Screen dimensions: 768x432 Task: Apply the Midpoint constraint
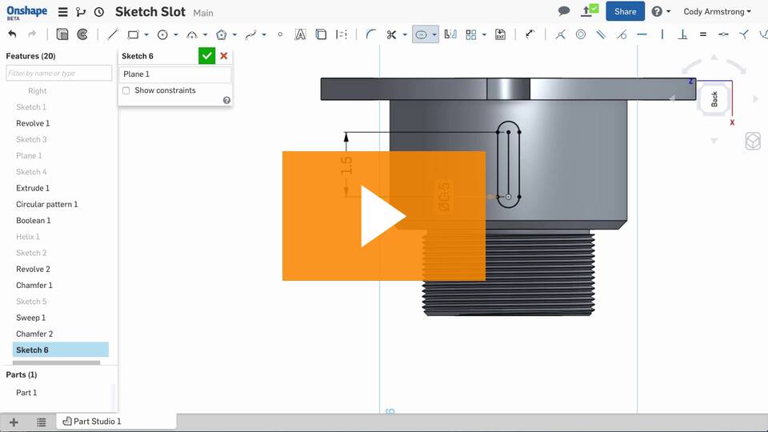tap(723, 34)
